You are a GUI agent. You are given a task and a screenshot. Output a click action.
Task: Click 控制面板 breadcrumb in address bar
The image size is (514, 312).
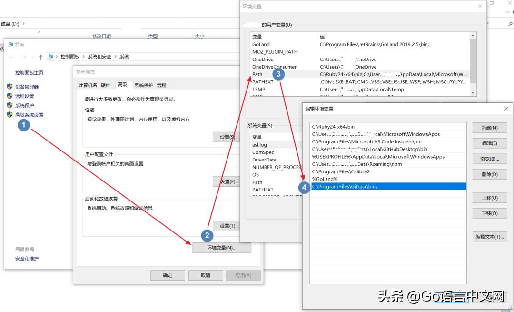tap(70, 57)
